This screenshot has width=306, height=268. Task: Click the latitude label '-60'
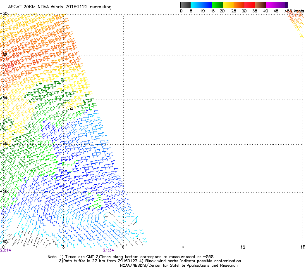click(x=4, y=242)
